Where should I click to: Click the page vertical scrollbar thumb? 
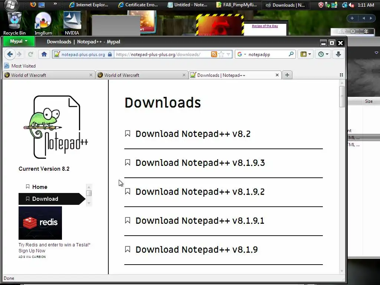click(x=342, y=96)
